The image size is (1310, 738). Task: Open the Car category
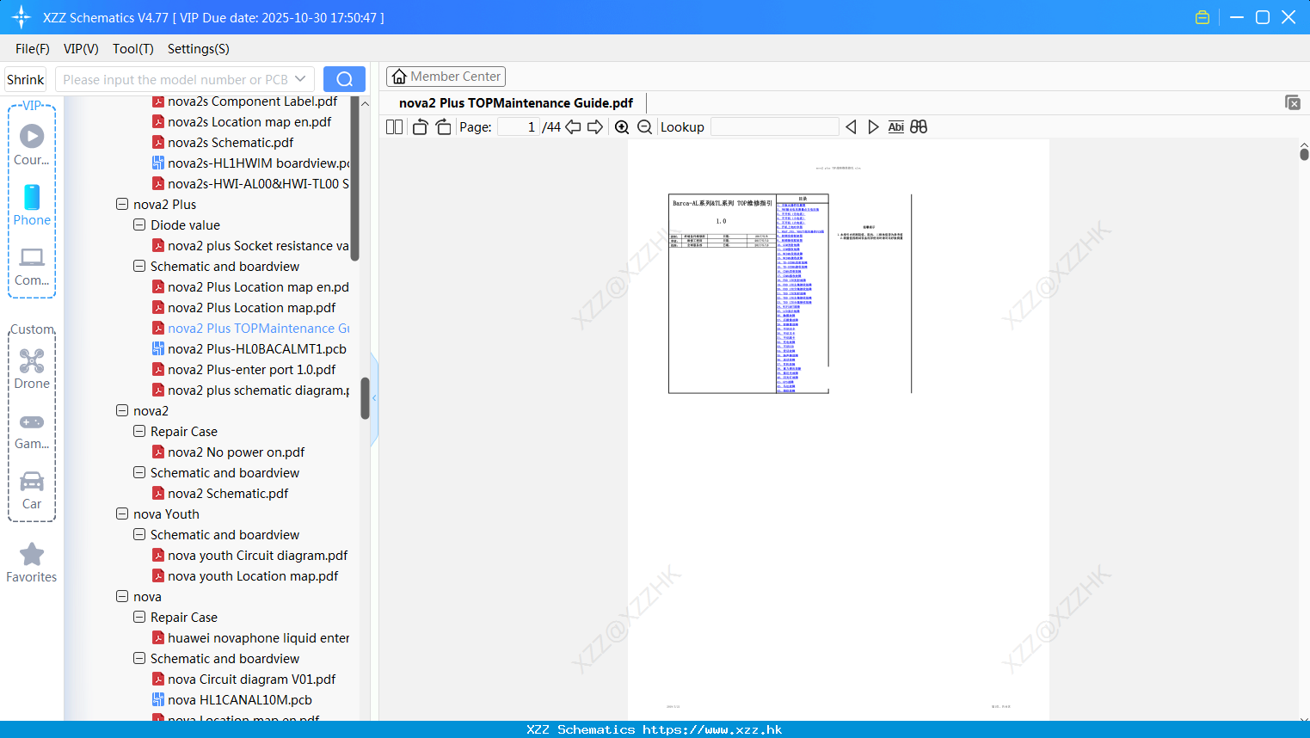[32, 490]
